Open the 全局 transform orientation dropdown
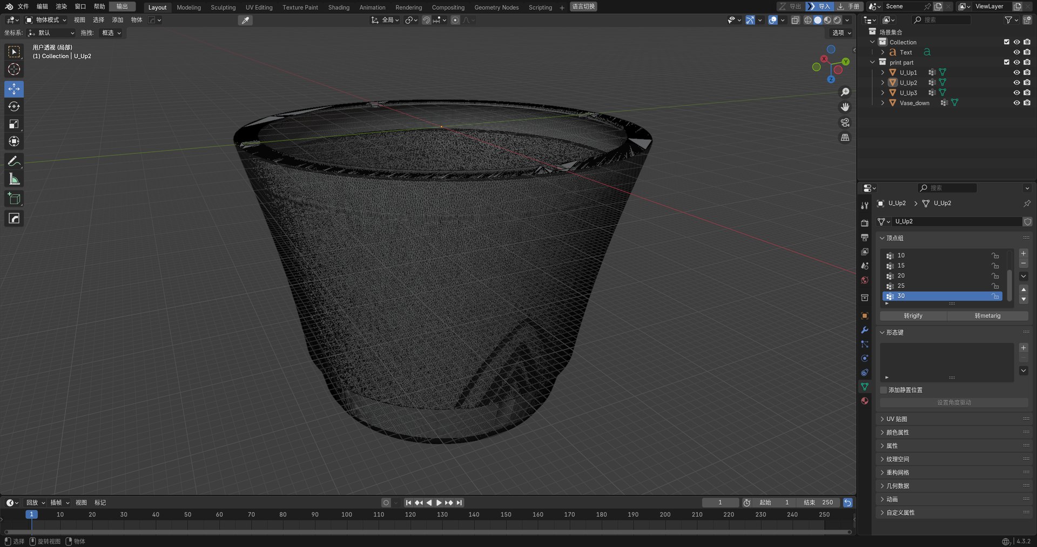The width and height of the screenshot is (1037, 547). [385, 20]
